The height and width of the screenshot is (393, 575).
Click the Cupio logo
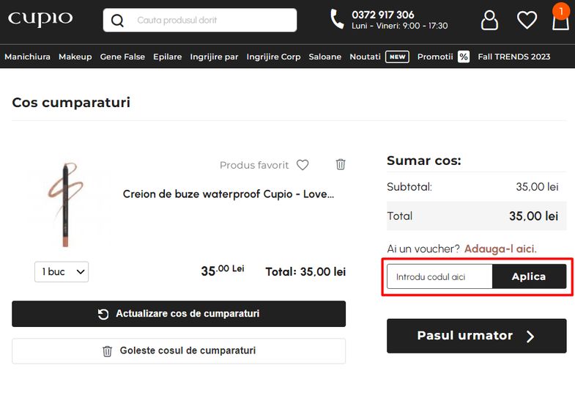coord(40,19)
